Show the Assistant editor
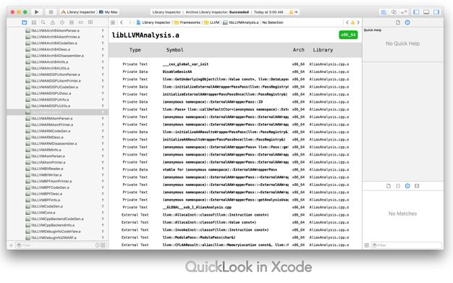The image size is (453, 283). (x=394, y=12)
